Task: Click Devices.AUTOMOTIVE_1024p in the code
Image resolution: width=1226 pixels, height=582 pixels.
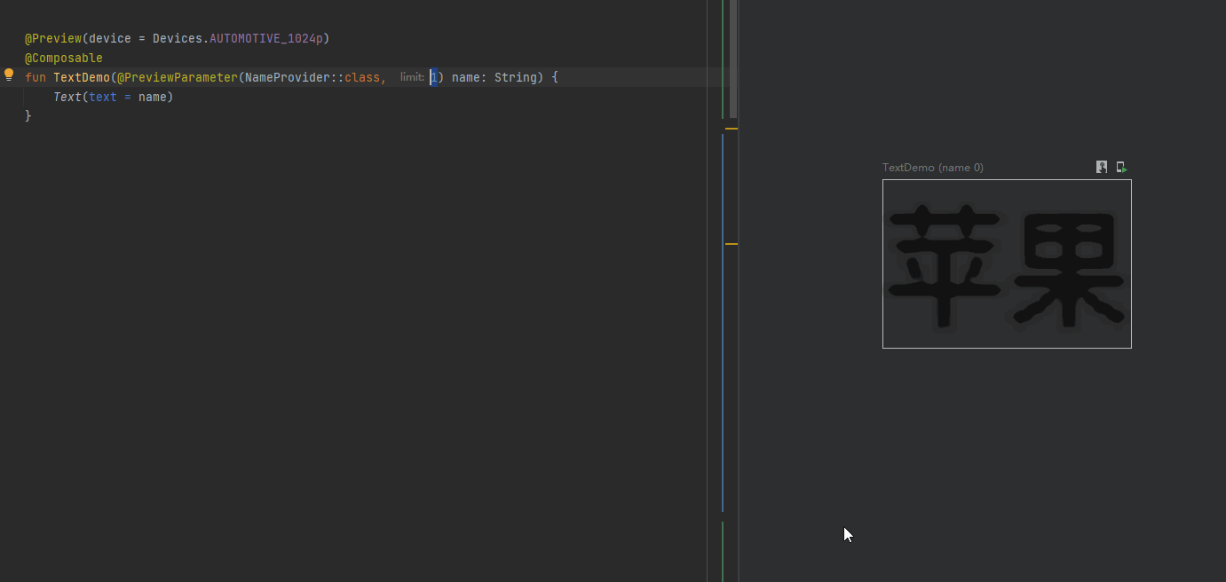Action: point(240,38)
